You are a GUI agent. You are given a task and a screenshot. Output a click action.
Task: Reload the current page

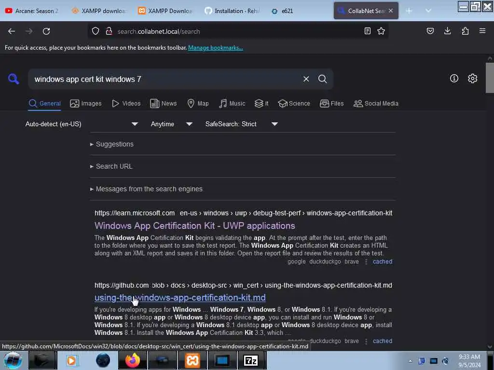point(46,31)
